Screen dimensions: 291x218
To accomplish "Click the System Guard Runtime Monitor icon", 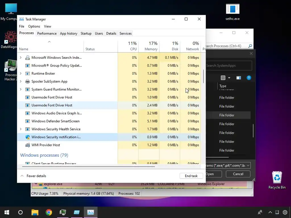I will [28, 89].
